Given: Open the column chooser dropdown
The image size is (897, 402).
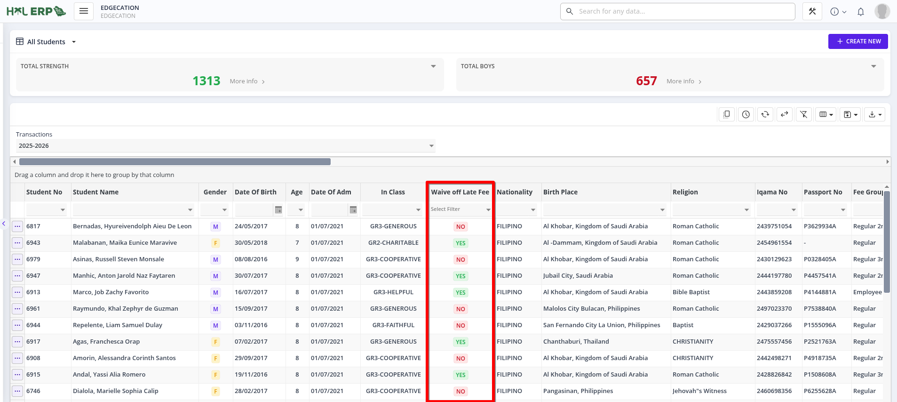Looking at the screenshot, I should click(x=826, y=114).
